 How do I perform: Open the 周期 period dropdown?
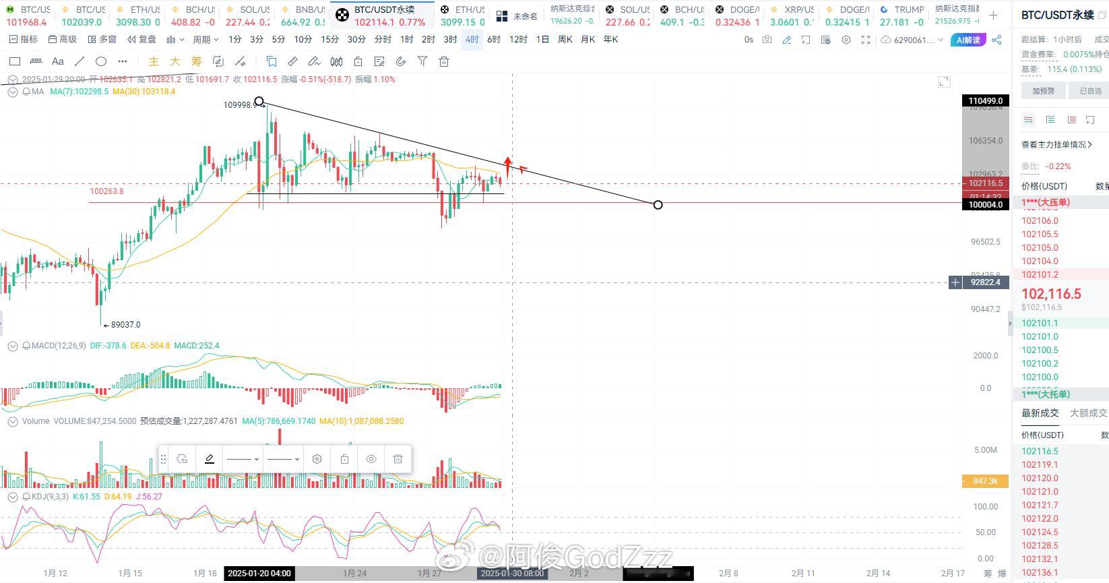205,40
